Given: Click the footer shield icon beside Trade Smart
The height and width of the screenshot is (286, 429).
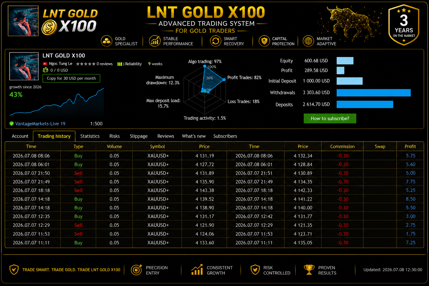Looking at the screenshot, I should 14,270.
